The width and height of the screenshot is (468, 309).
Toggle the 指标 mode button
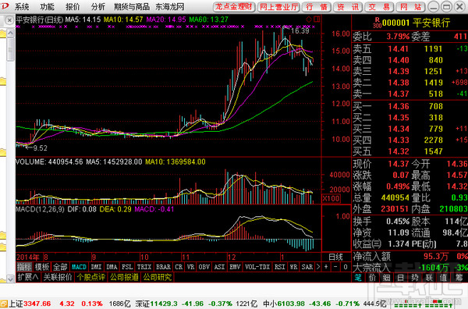pos(24,267)
